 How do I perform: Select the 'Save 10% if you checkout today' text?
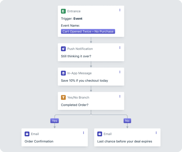pyautogui.click(x=84, y=81)
